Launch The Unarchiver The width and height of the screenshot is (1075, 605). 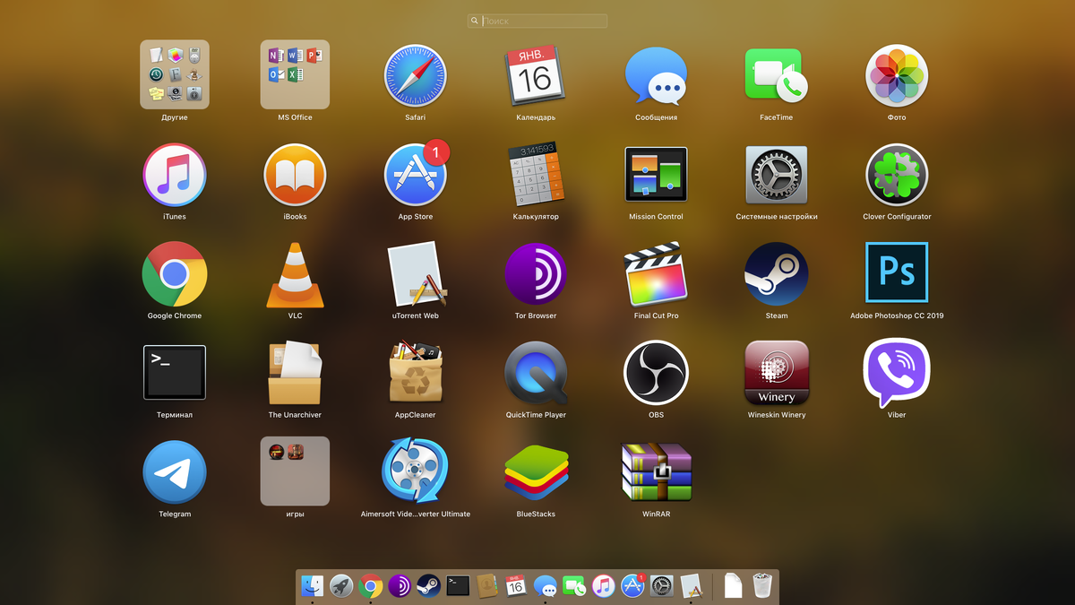[295, 373]
